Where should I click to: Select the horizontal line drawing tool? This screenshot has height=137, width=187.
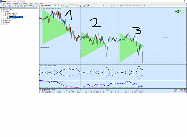(98, 6)
